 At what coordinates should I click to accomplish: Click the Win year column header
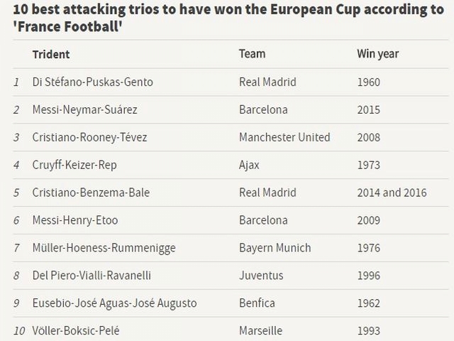click(x=377, y=54)
